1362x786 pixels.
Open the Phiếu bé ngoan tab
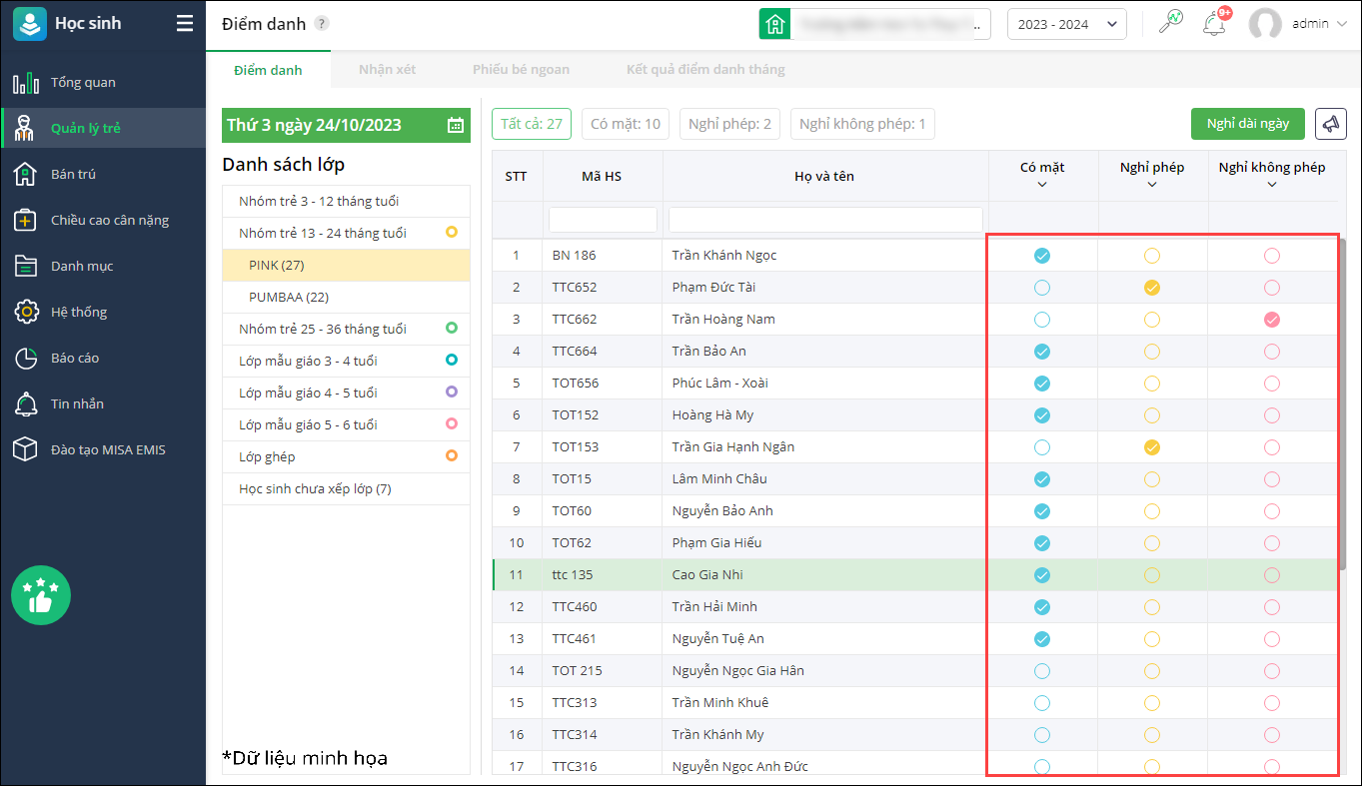point(521,70)
